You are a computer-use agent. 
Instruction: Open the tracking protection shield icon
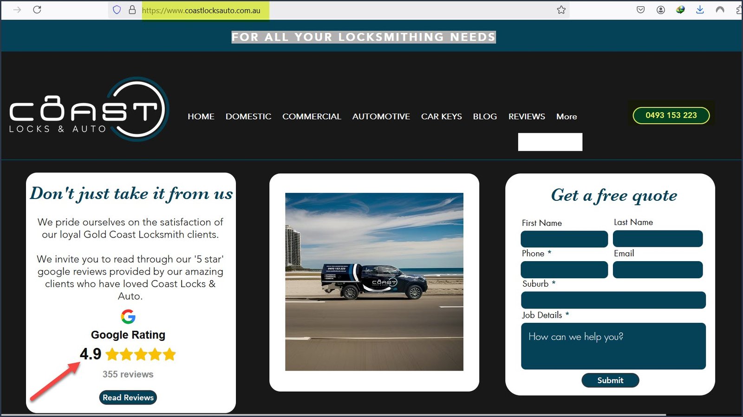117,10
